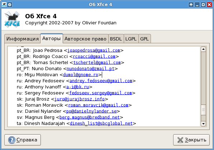The width and height of the screenshot is (214, 150).
Task: Show the LGPL license tab
Action: (x=131, y=39)
